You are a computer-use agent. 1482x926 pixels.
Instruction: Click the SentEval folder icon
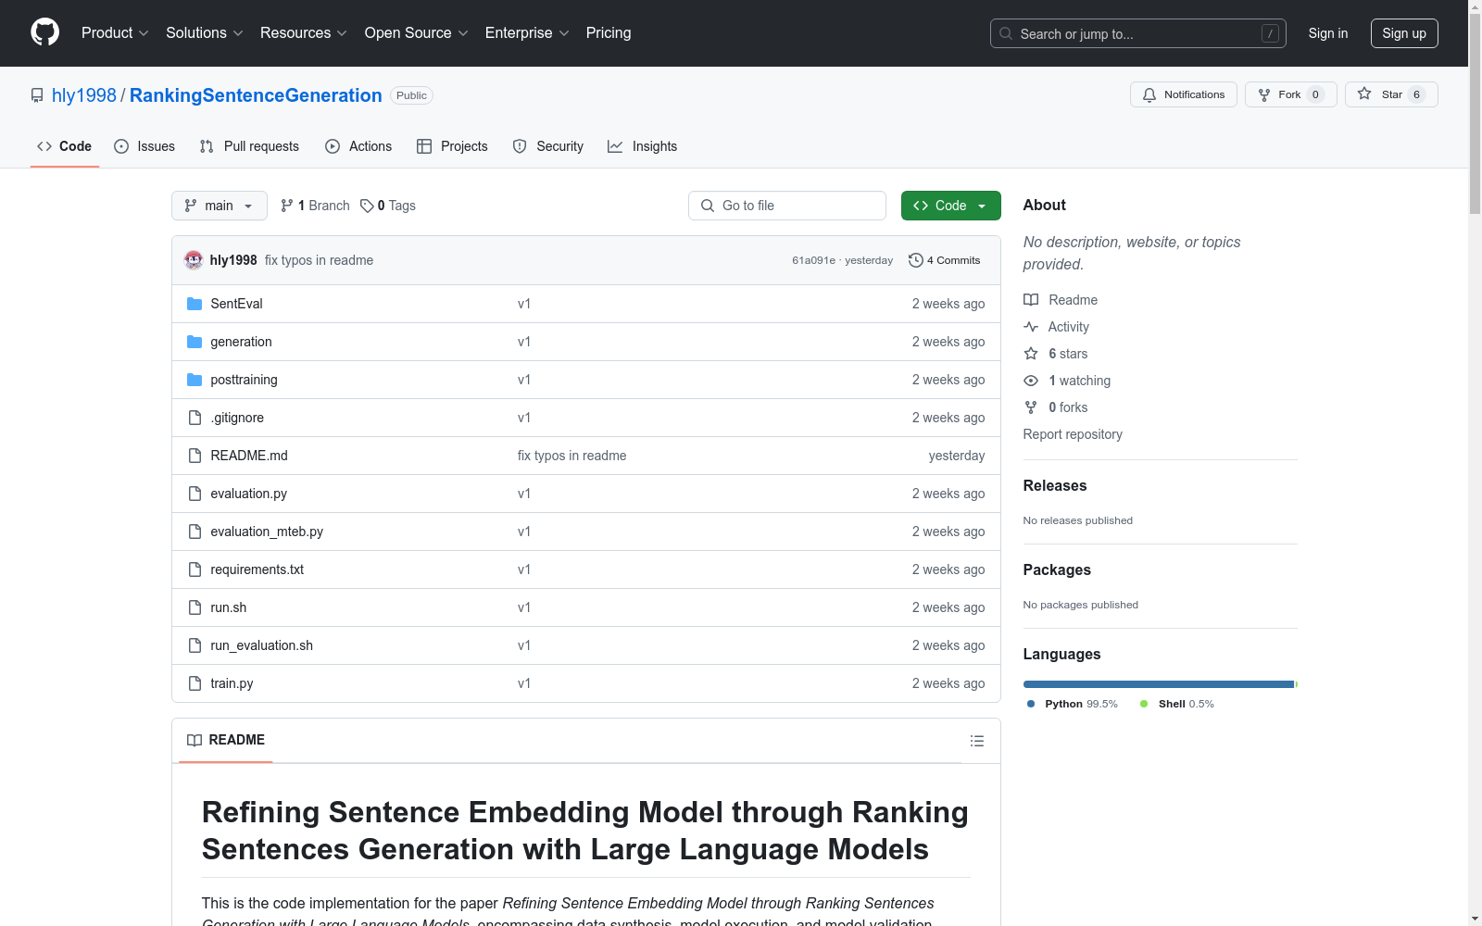tap(195, 304)
